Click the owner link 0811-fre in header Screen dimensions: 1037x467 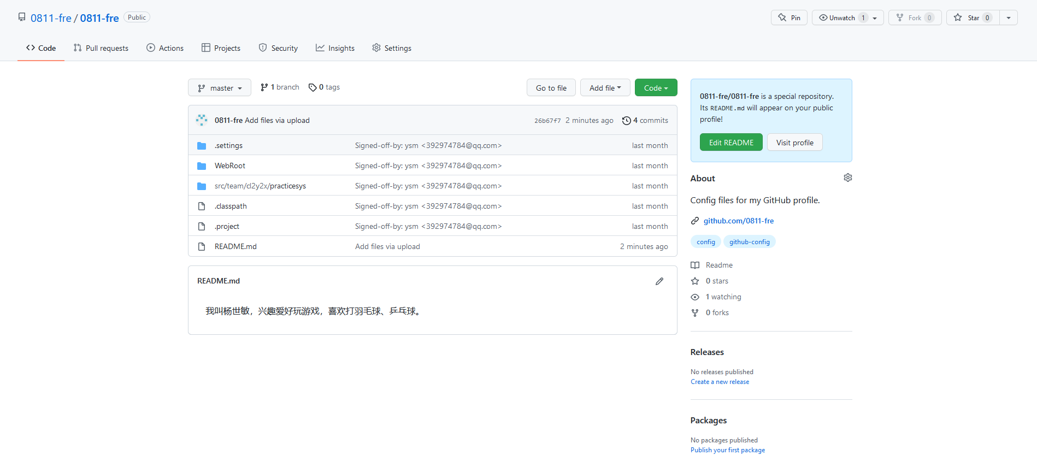pos(51,18)
